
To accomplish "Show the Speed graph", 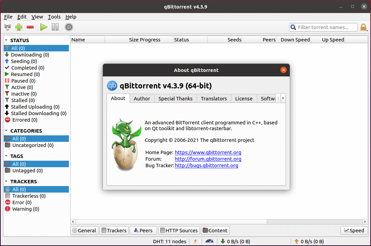I will 354,230.
